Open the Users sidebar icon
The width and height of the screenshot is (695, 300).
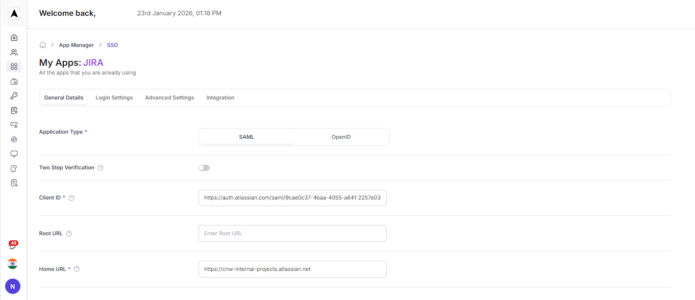[14, 52]
